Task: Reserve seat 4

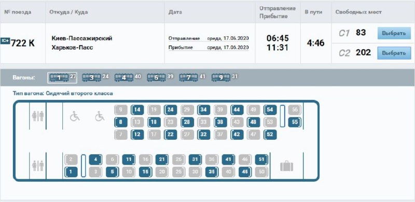Action: tap(96, 160)
